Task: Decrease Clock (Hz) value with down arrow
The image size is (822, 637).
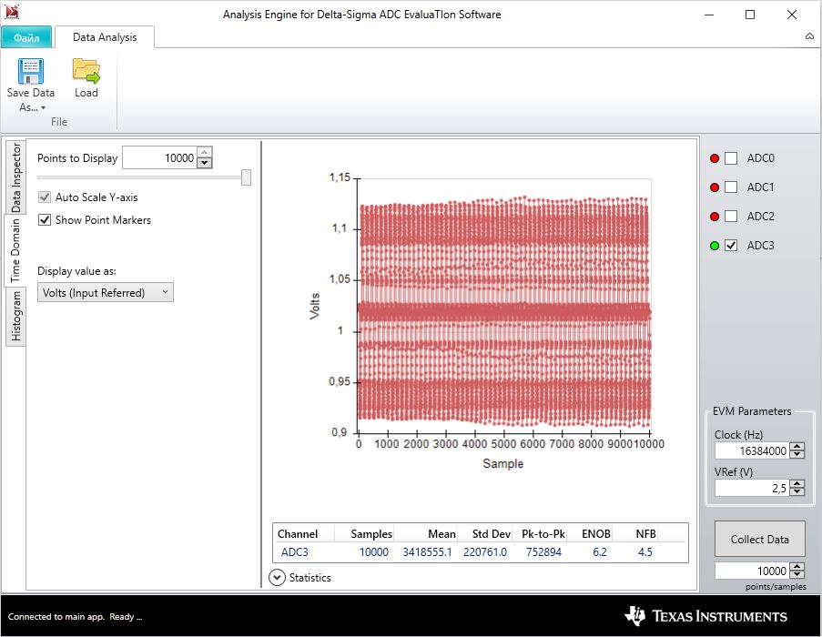Action: (797, 454)
